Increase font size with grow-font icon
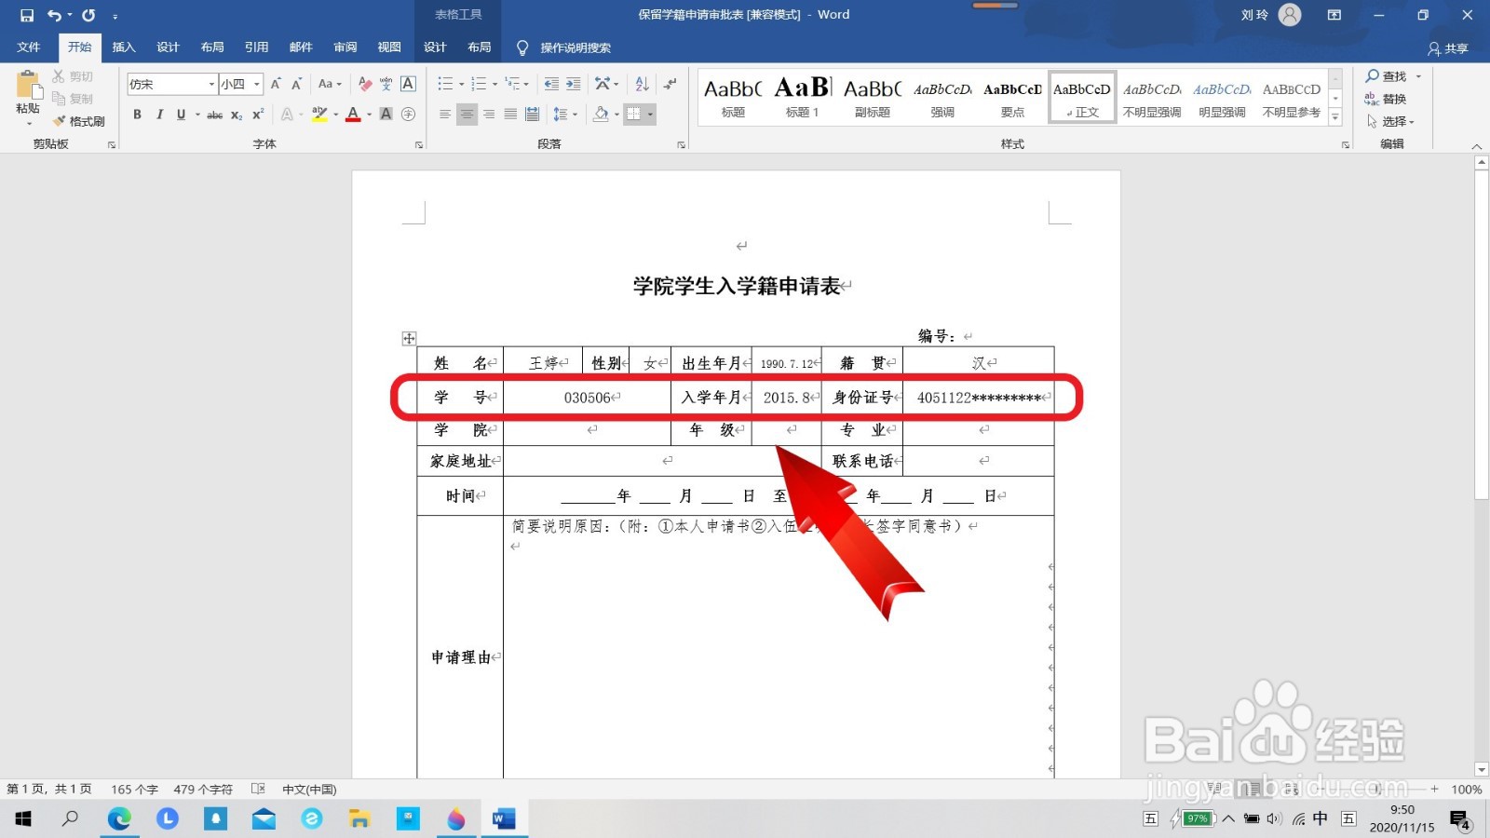Image resolution: width=1490 pixels, height=838 pixels. tap(276, 84)
